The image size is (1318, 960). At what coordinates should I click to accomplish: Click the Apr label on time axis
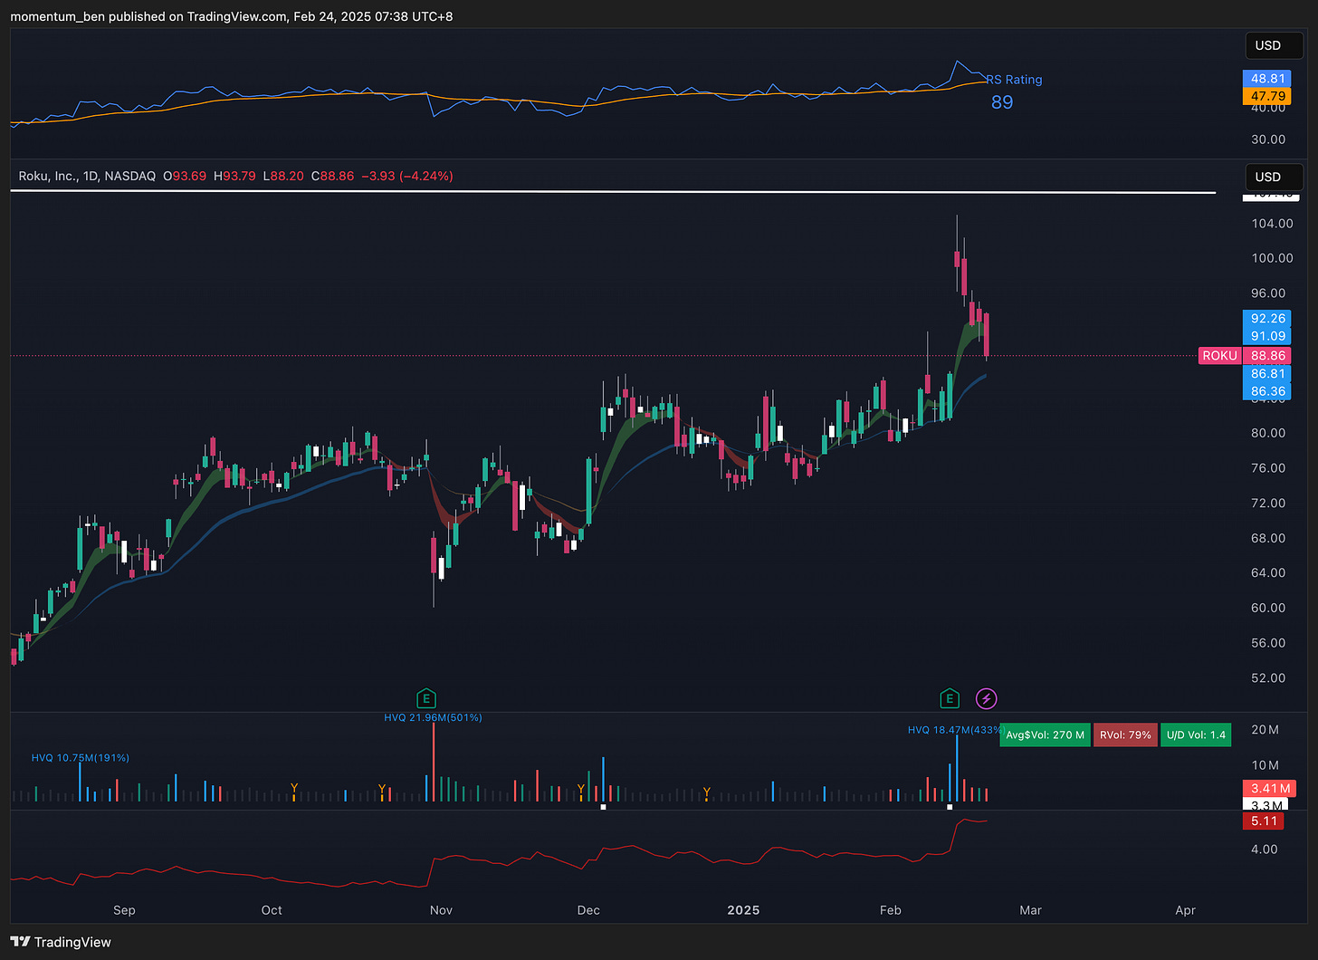1185,910
